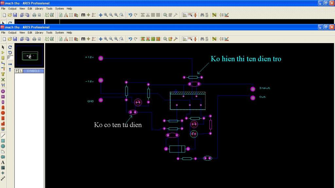Select the padstack mode tool
Viewport: 335px width, 188px height.
click(3, 129)
